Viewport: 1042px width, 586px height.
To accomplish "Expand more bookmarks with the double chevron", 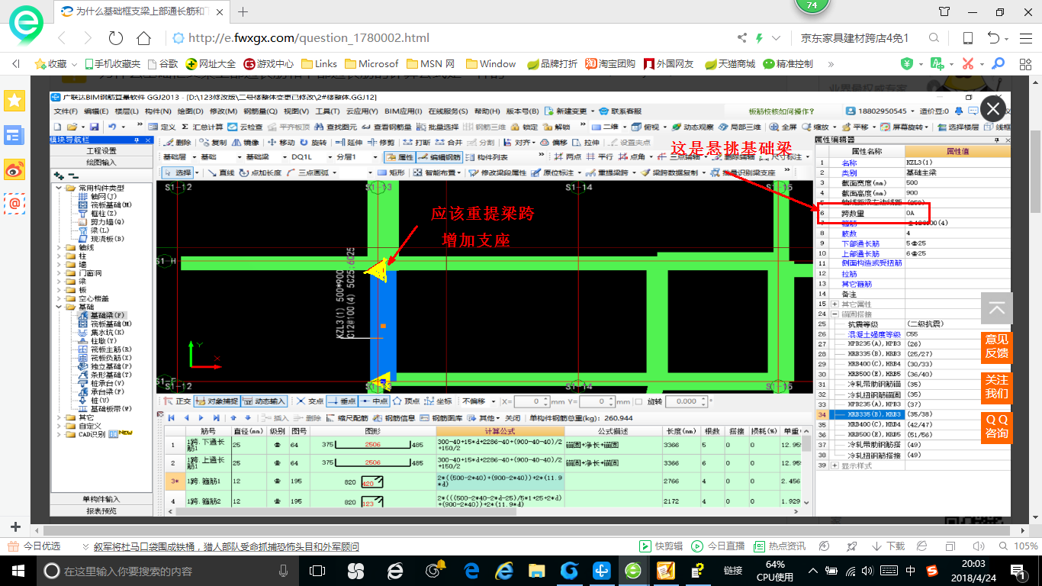I will 831,64.
